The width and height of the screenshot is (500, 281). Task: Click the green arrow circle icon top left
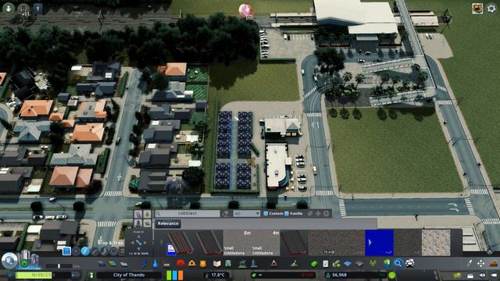(8, 8)
